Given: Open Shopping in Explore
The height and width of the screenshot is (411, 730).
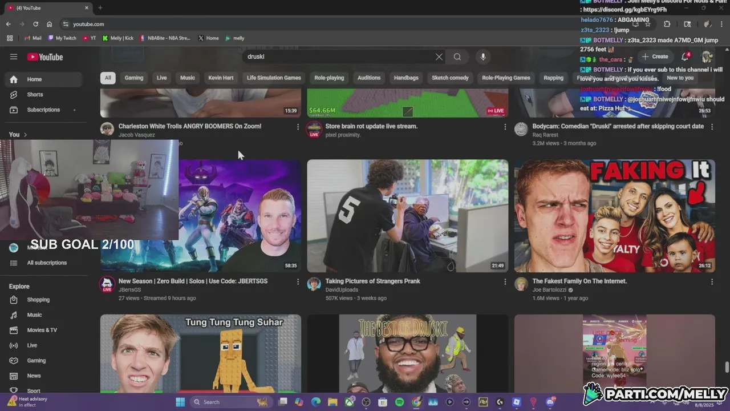Looking at the screenshot, I should [x=43, y=300].
